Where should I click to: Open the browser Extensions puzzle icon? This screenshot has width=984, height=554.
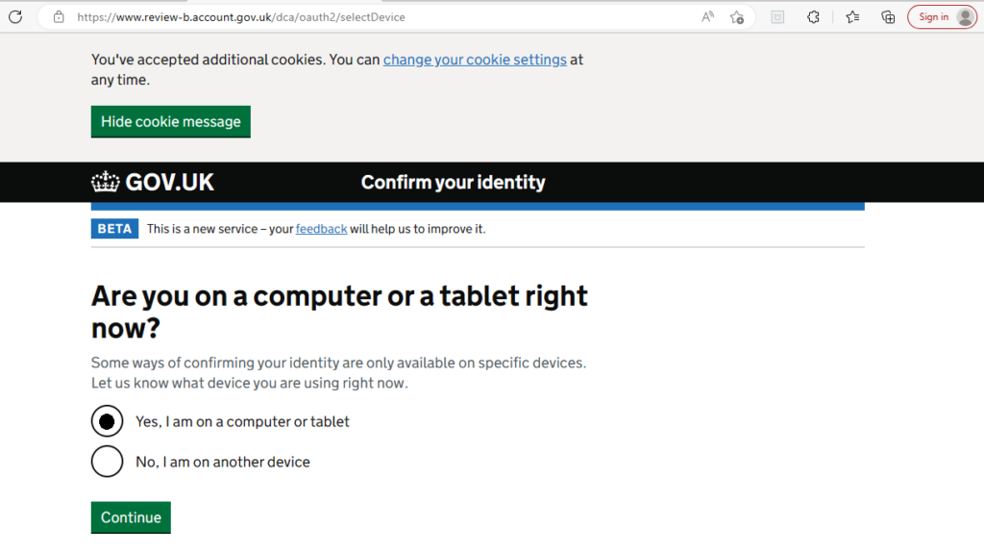(x=813, y=17)
